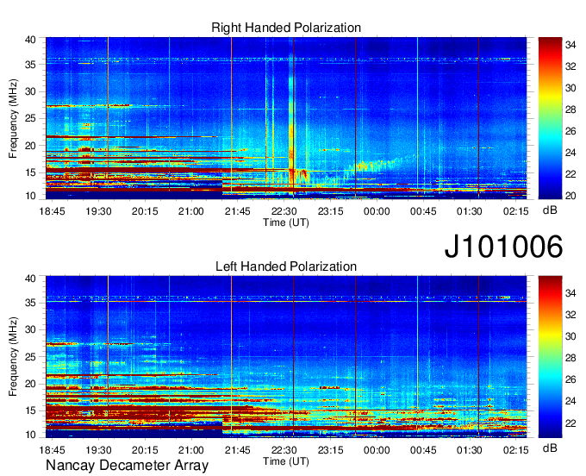This screenshot has width=586, height=476.
Task: Select 23:15 time tick on Left Handed plot
Action: 330,450
